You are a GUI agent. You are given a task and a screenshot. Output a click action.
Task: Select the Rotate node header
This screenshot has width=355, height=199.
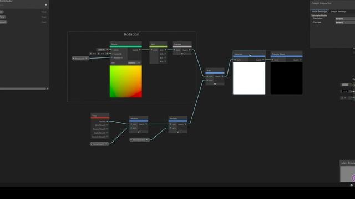pos(126,44)
